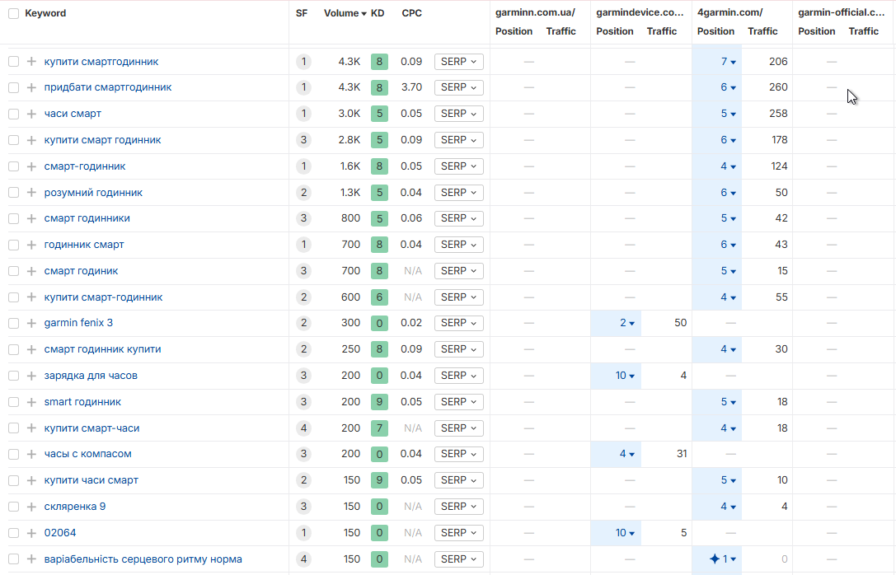Click plus icon next to скляренка 9
Image resolution: width=896 pixels, height=575 pixels.
(31, 507)
